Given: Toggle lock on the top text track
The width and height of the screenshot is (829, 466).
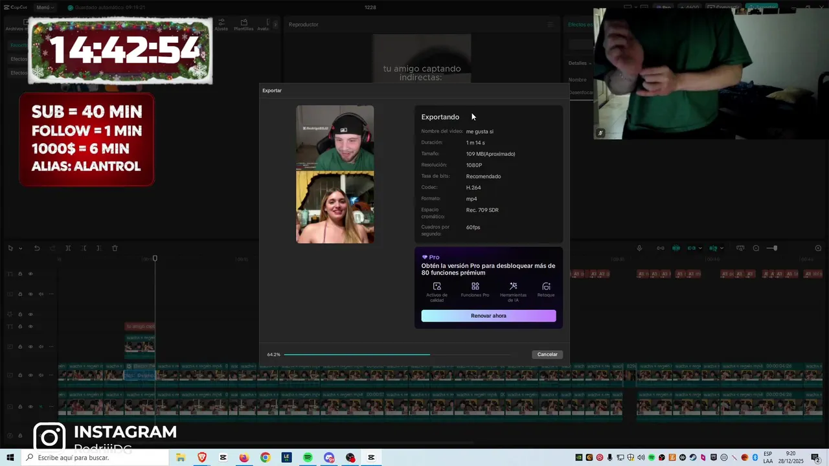Looking at the screenshot, I should [20, 274].
